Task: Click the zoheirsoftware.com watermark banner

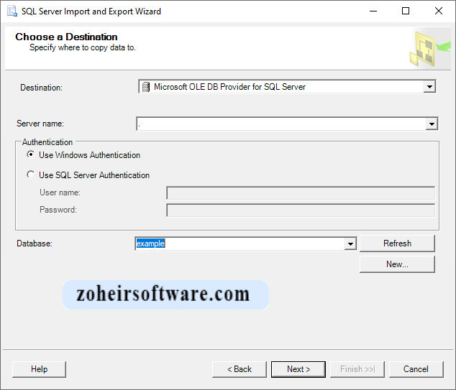Action: pyautogui.click(x=165, y=294)
